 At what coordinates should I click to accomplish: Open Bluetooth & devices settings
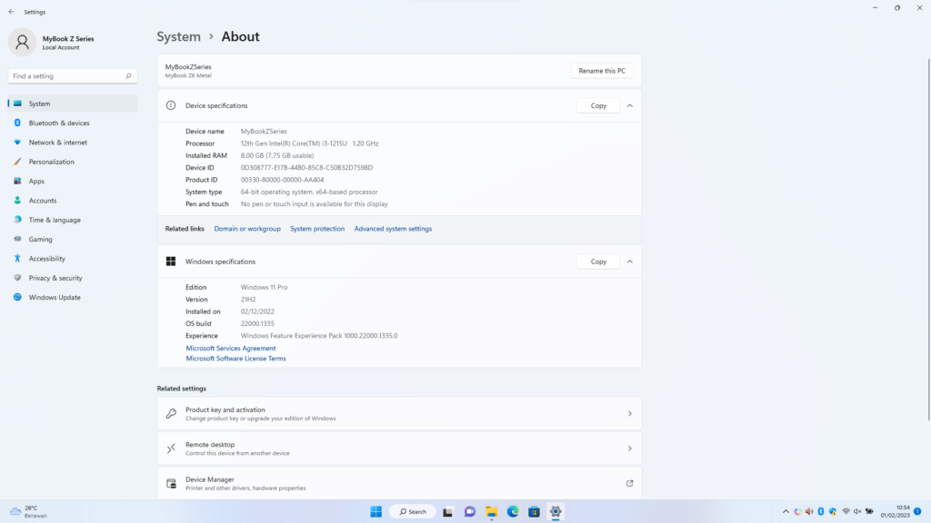73,123
